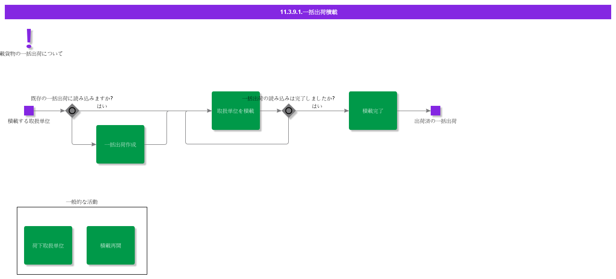Click the gateway 既存の一括出荷に読み込みますか?
Image resolution: width=616 pixels, height=279 pixels.
pos(72,111)
